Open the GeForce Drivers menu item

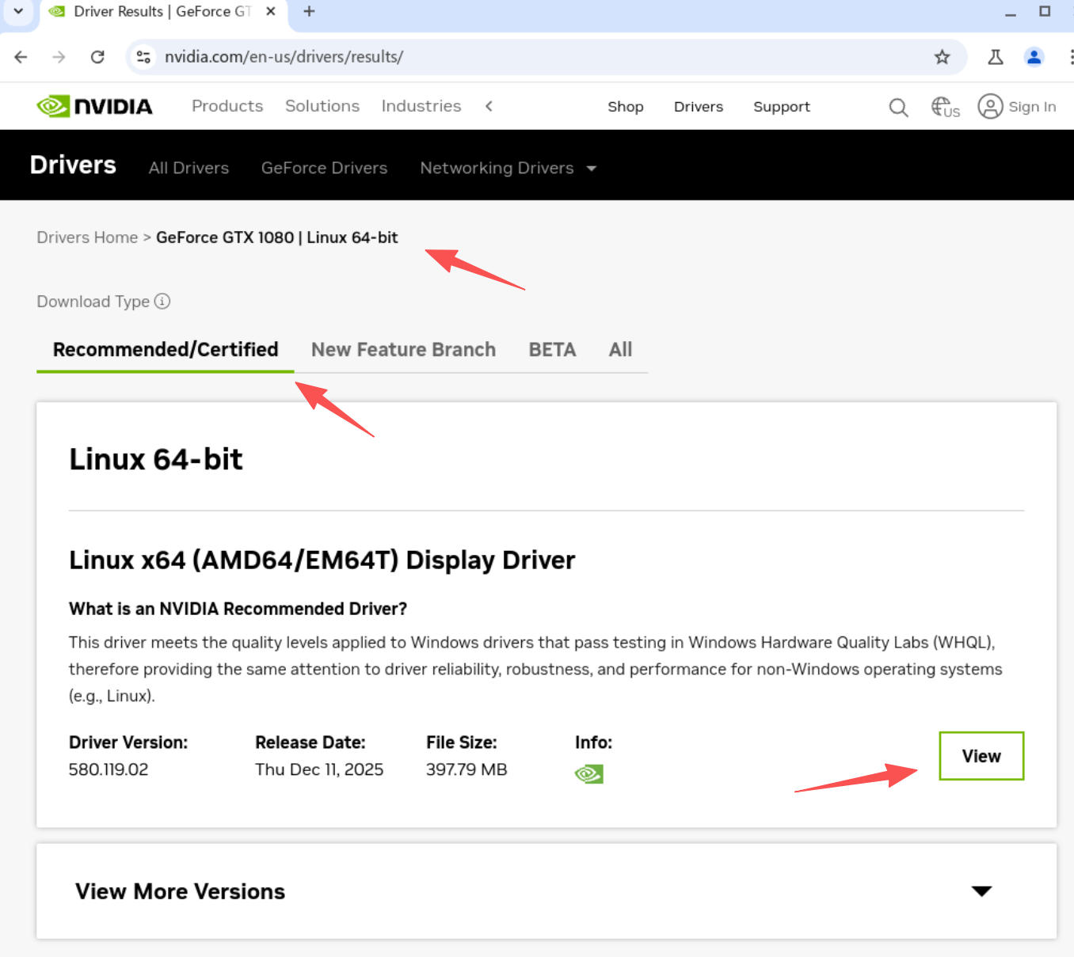[324, 168]
